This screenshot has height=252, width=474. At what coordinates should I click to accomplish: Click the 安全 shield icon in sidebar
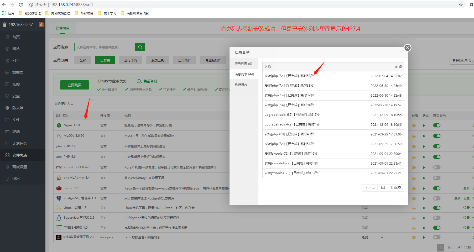coord(7,96)
